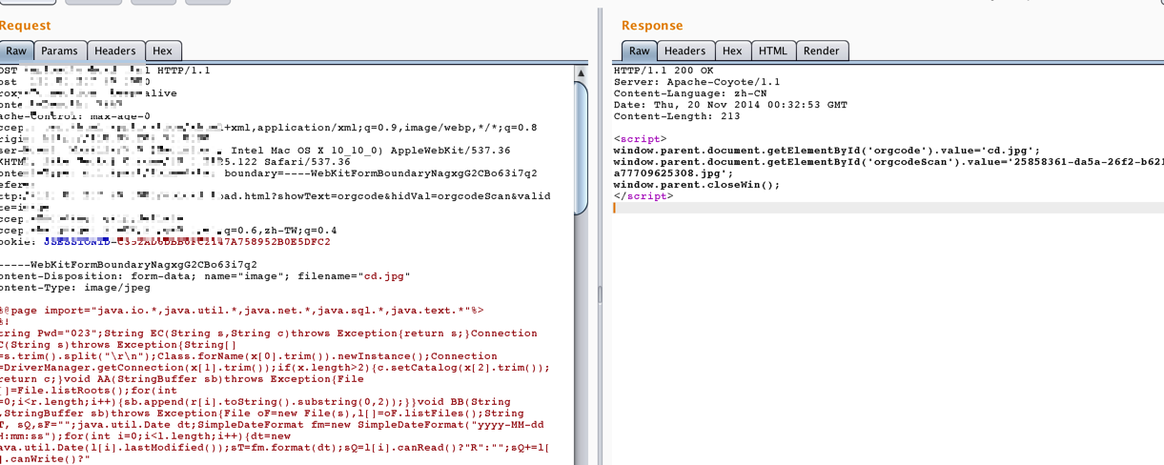
Task: Click the getElementById('orgcodeScan') line in the response
Action: 888,162
